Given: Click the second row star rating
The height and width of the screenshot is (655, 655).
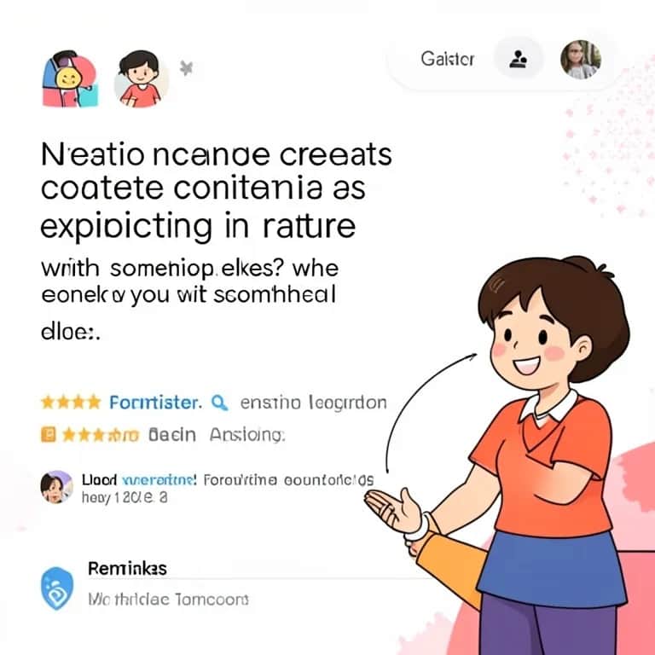Looking at the screenshot, I should click(x=101, y=435).
